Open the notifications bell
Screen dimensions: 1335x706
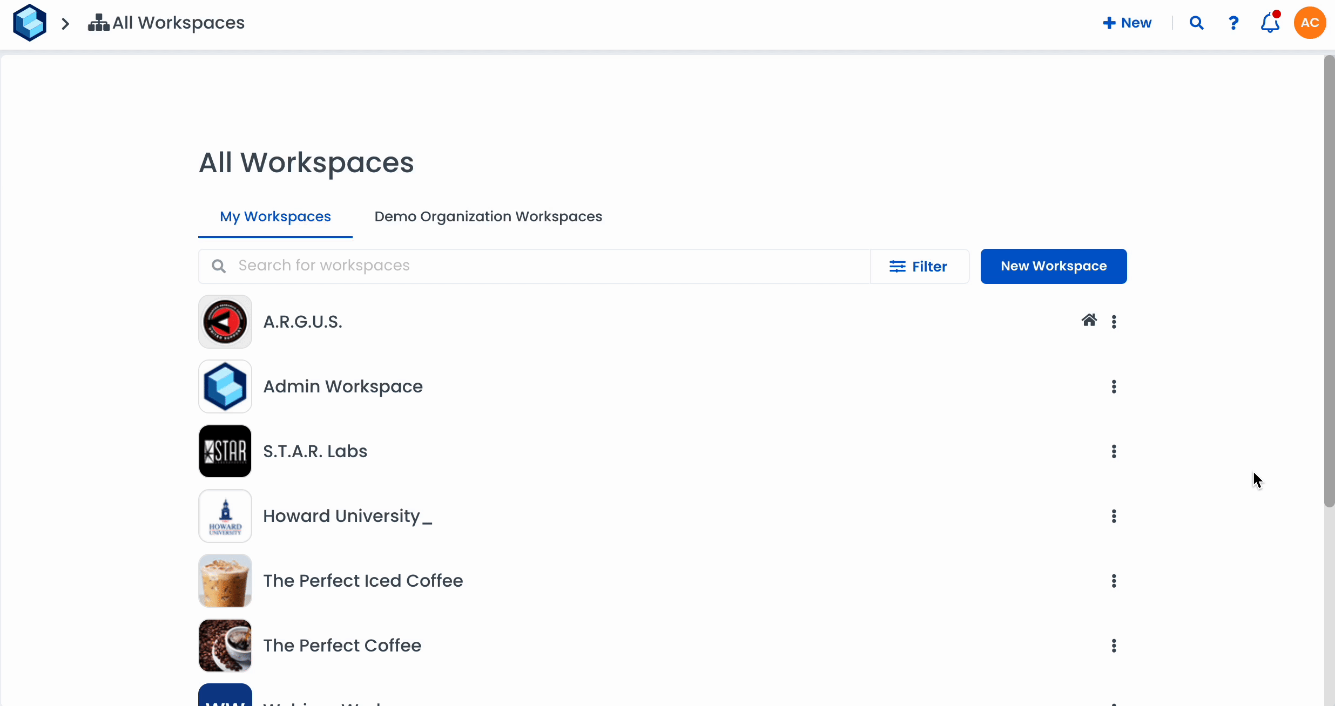(1270, 23)
